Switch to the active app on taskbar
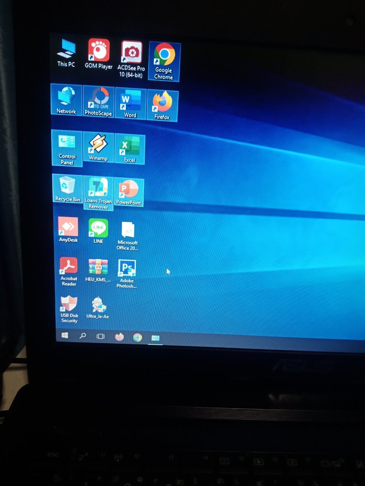Screen dimensions: 365x486 tap(155, 338)
